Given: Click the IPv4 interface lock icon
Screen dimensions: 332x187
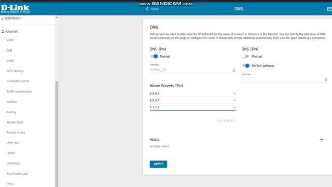Looking at the screenshot, I should pos(234,70).
